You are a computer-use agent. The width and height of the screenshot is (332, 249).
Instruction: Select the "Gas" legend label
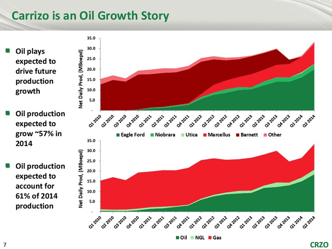pyautogui.click(x=217, y=237)
